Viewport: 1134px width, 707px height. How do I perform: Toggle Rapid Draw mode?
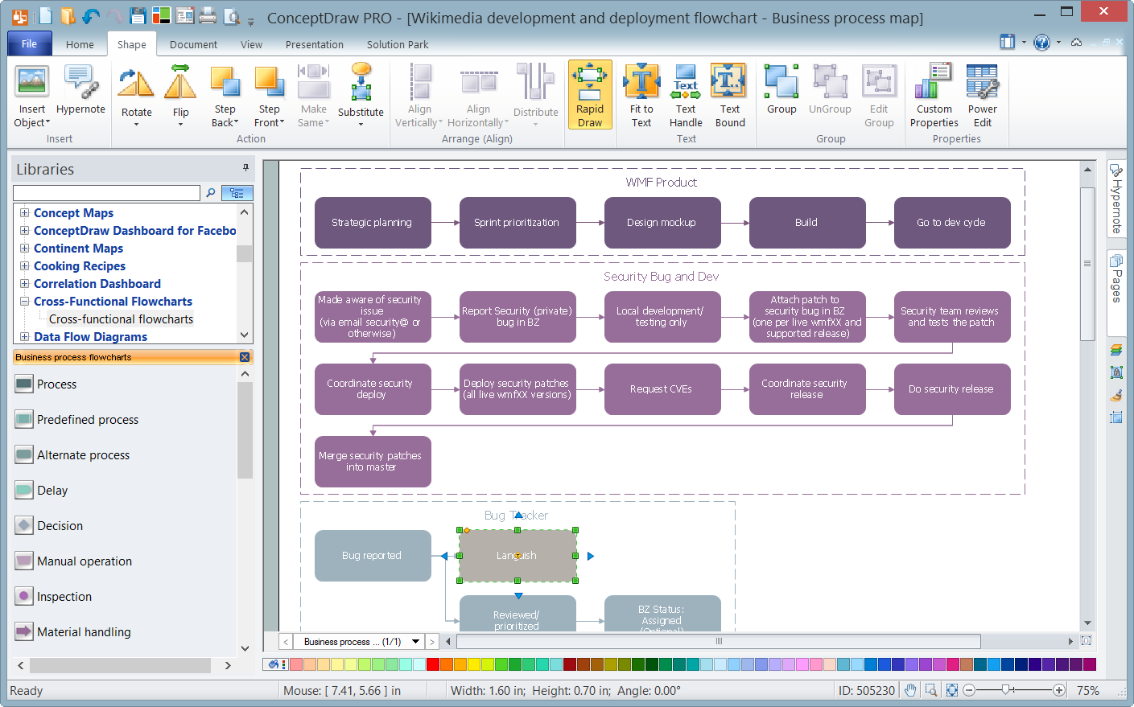point(590,95)
